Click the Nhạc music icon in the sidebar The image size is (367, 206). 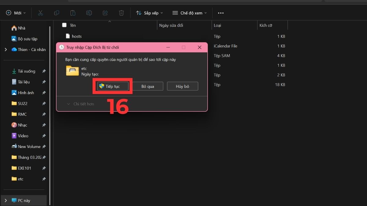click(14, 125)
